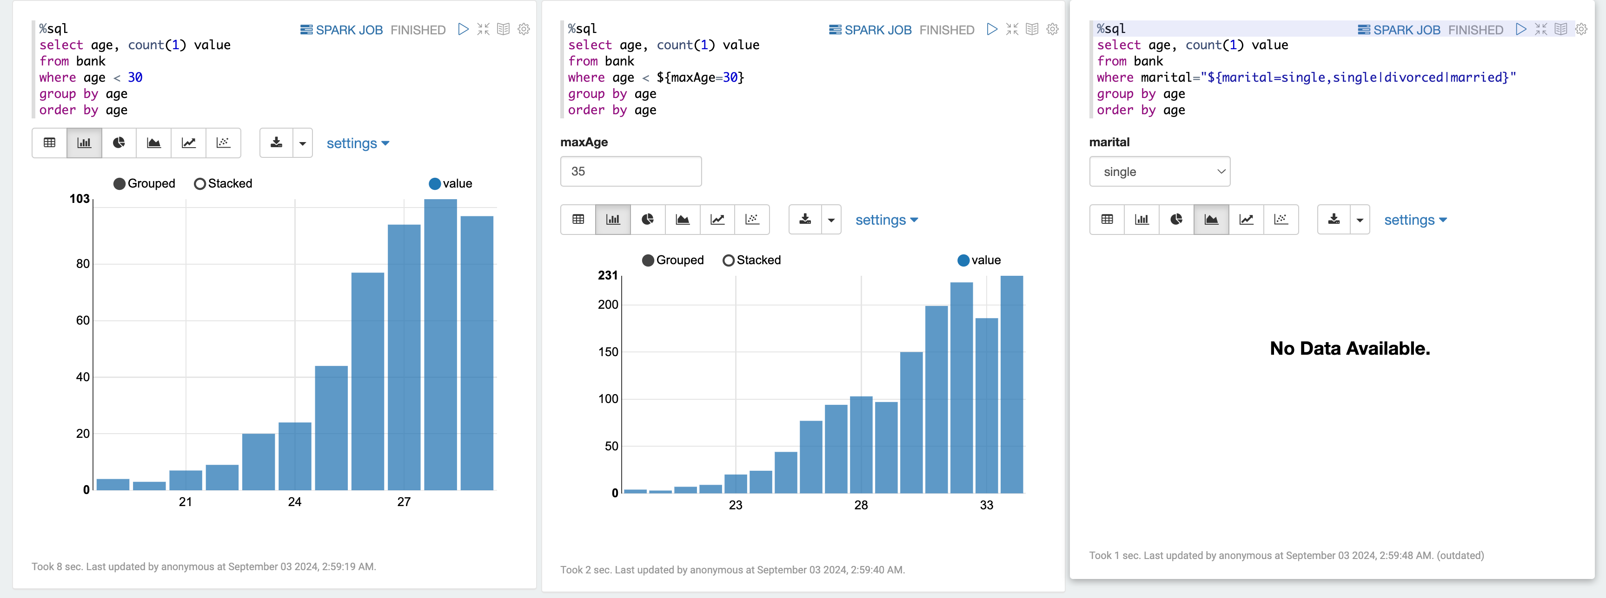The width and height of the screenshot is (1606, 598).
Task: Select Grouped radio in middle chart
Action: point(648,261)
